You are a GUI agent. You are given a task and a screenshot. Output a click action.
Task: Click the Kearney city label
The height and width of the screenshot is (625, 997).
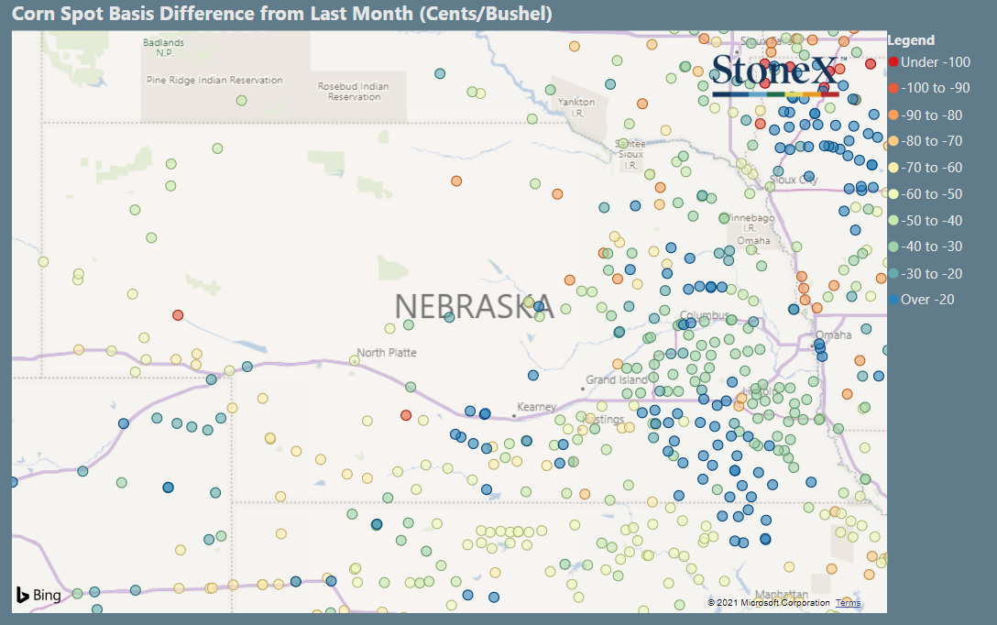[537, 406]
